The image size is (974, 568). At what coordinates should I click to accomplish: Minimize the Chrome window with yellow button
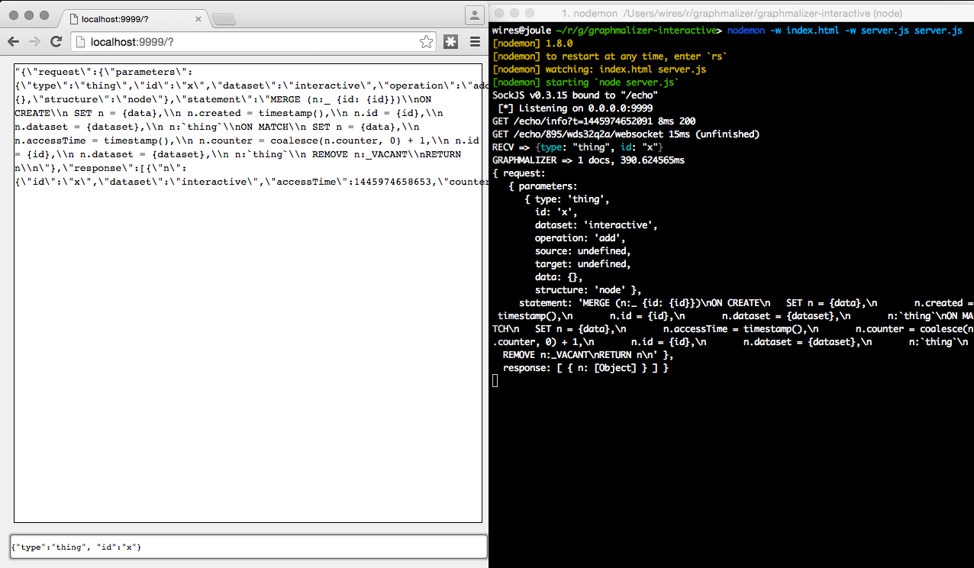coord(28,15)
